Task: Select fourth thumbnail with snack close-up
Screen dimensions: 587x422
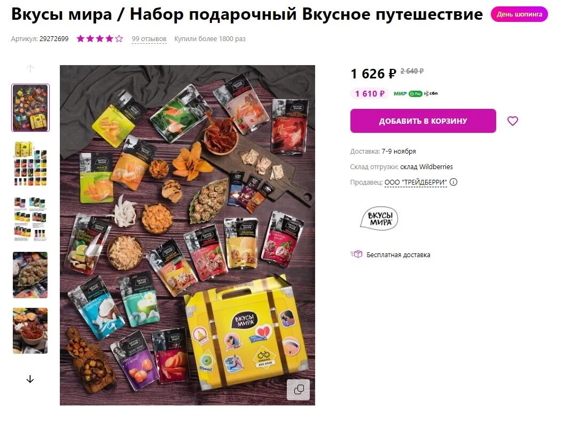Action: tap(30, 275)
